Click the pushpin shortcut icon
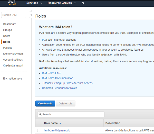 coord(83,3)
